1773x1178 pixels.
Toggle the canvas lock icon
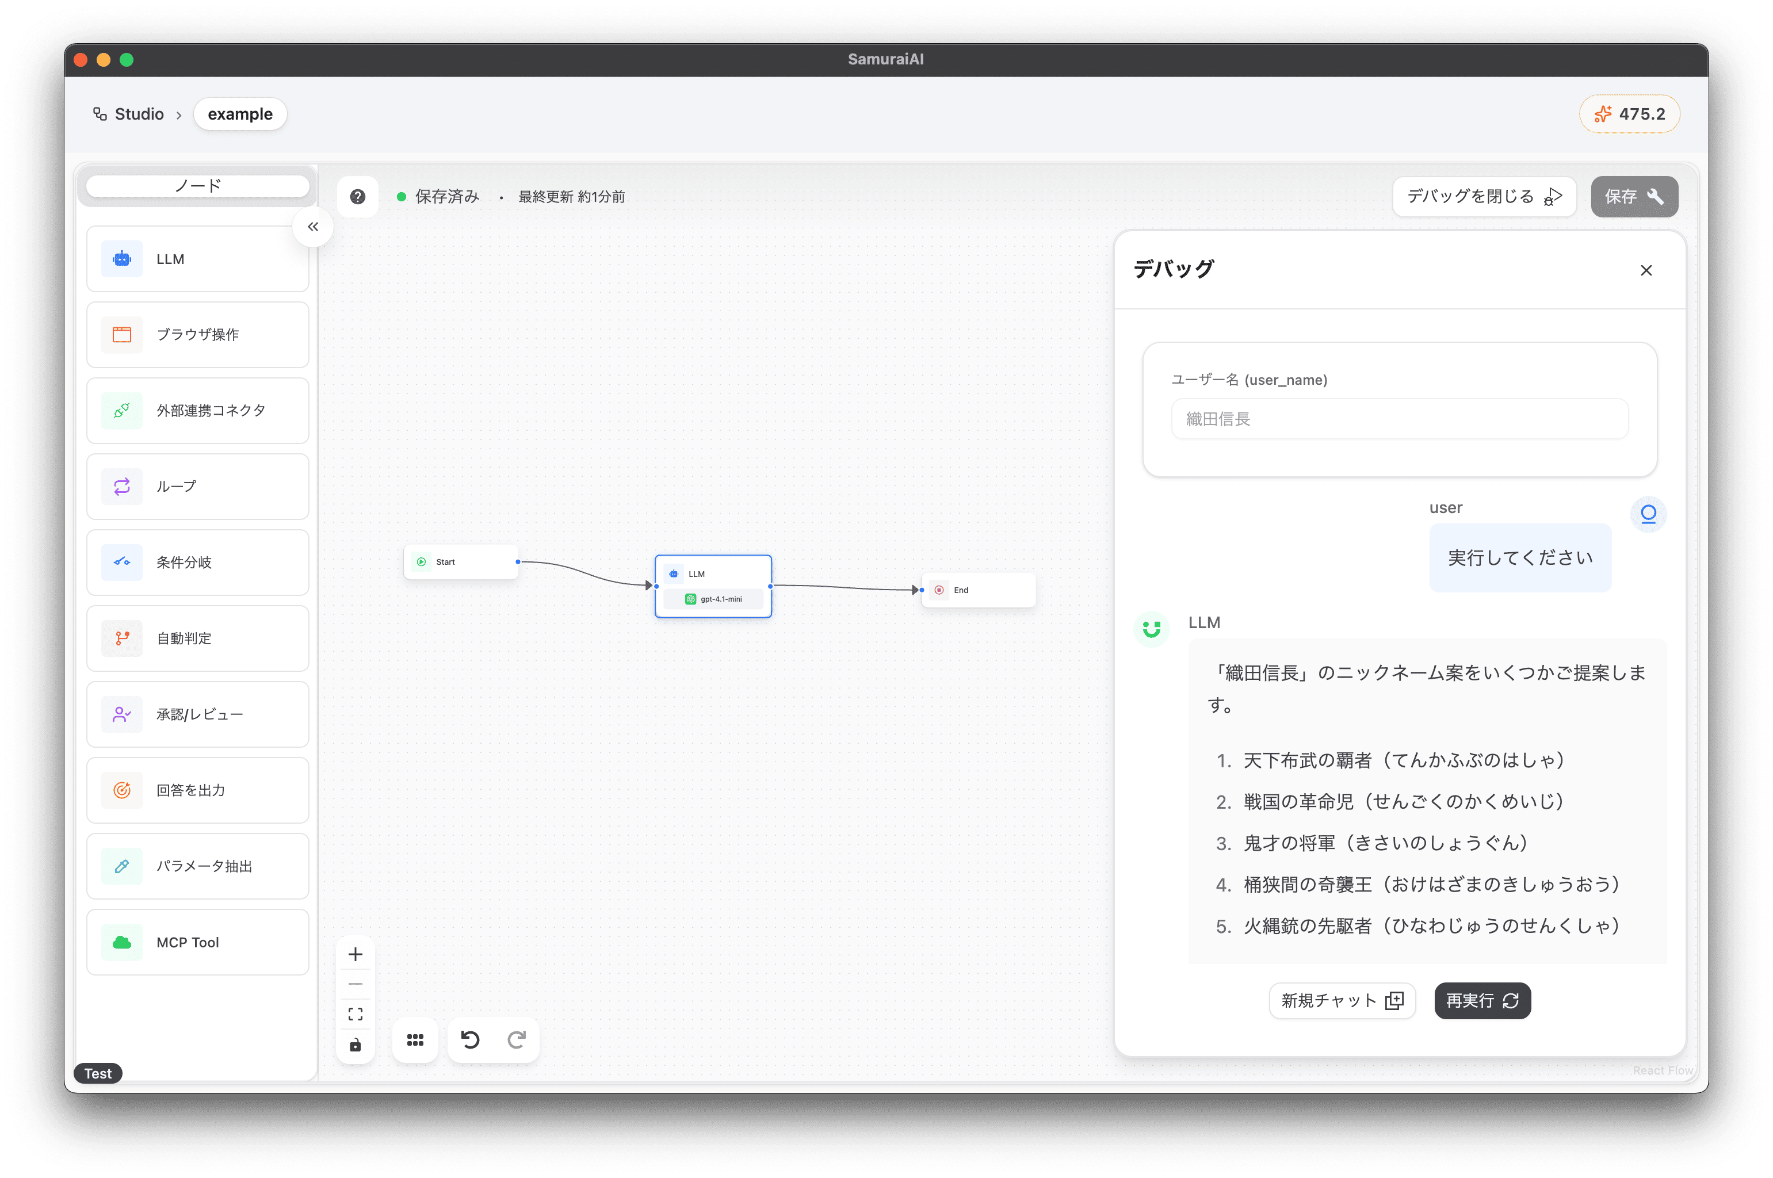[x=356, y=1045]
